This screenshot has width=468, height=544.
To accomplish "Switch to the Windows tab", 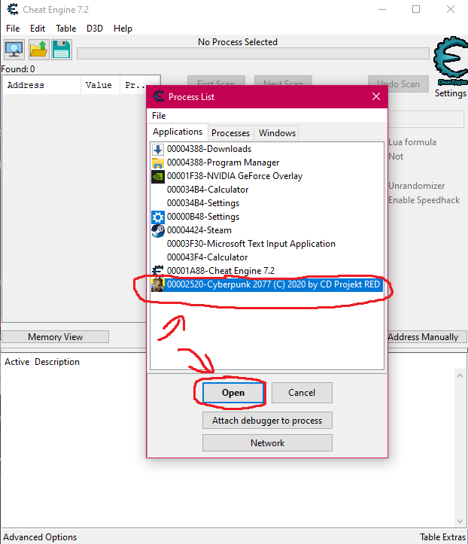I will [x=277, y=133].
